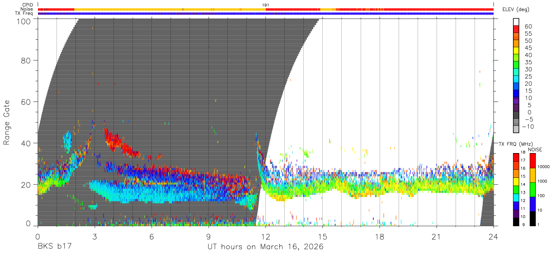555x256 pixels.
Task: Pick the yellow 40–45 segment in ELEV colorbar
Action: tap(516, 50)
